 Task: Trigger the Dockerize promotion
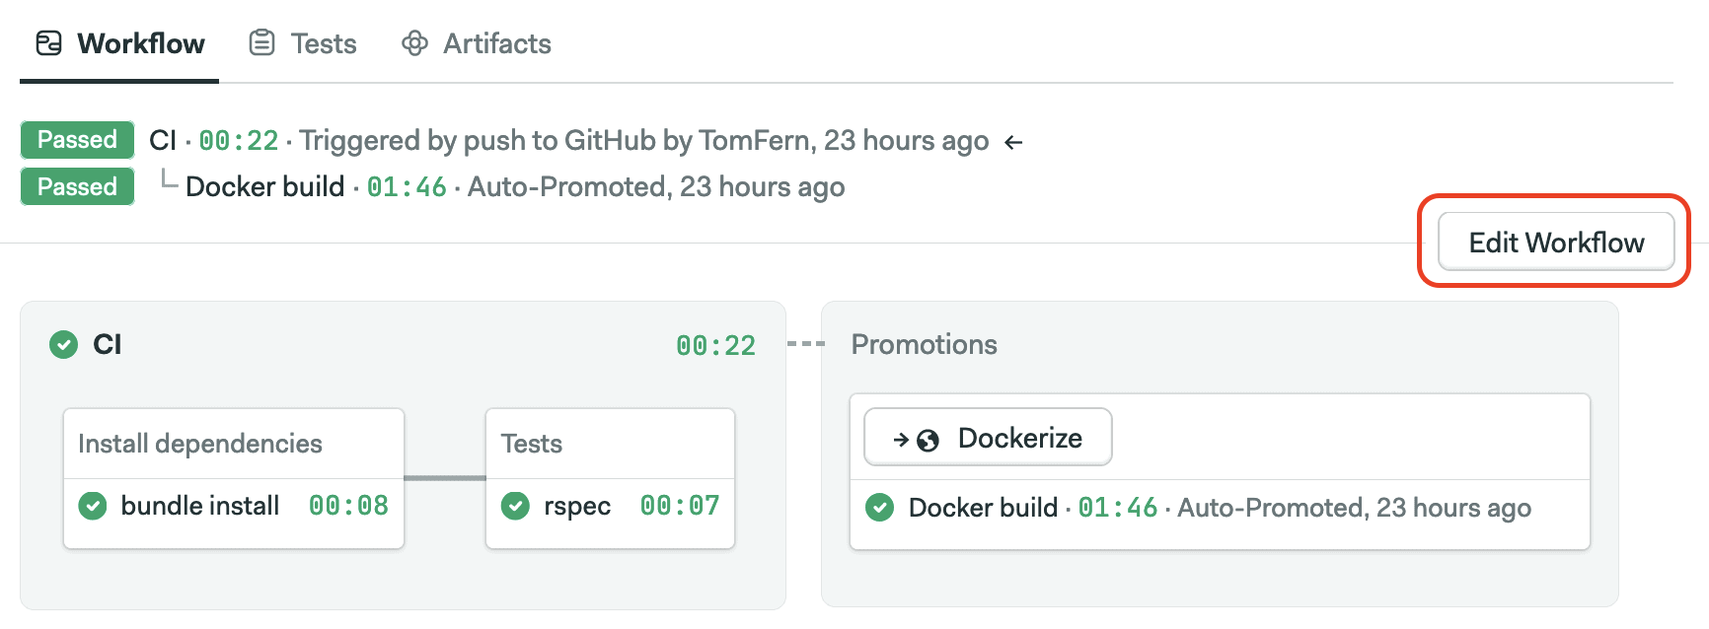(987, 437)
